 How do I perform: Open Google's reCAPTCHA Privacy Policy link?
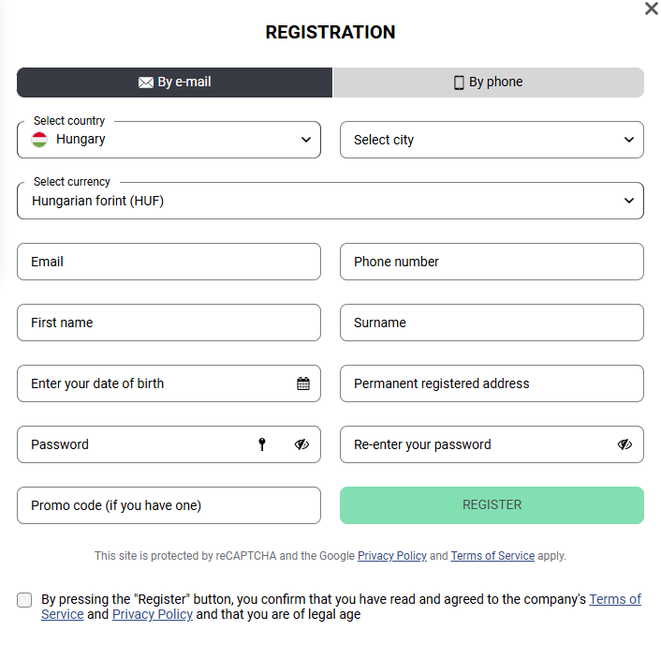[x=392, y=556]
